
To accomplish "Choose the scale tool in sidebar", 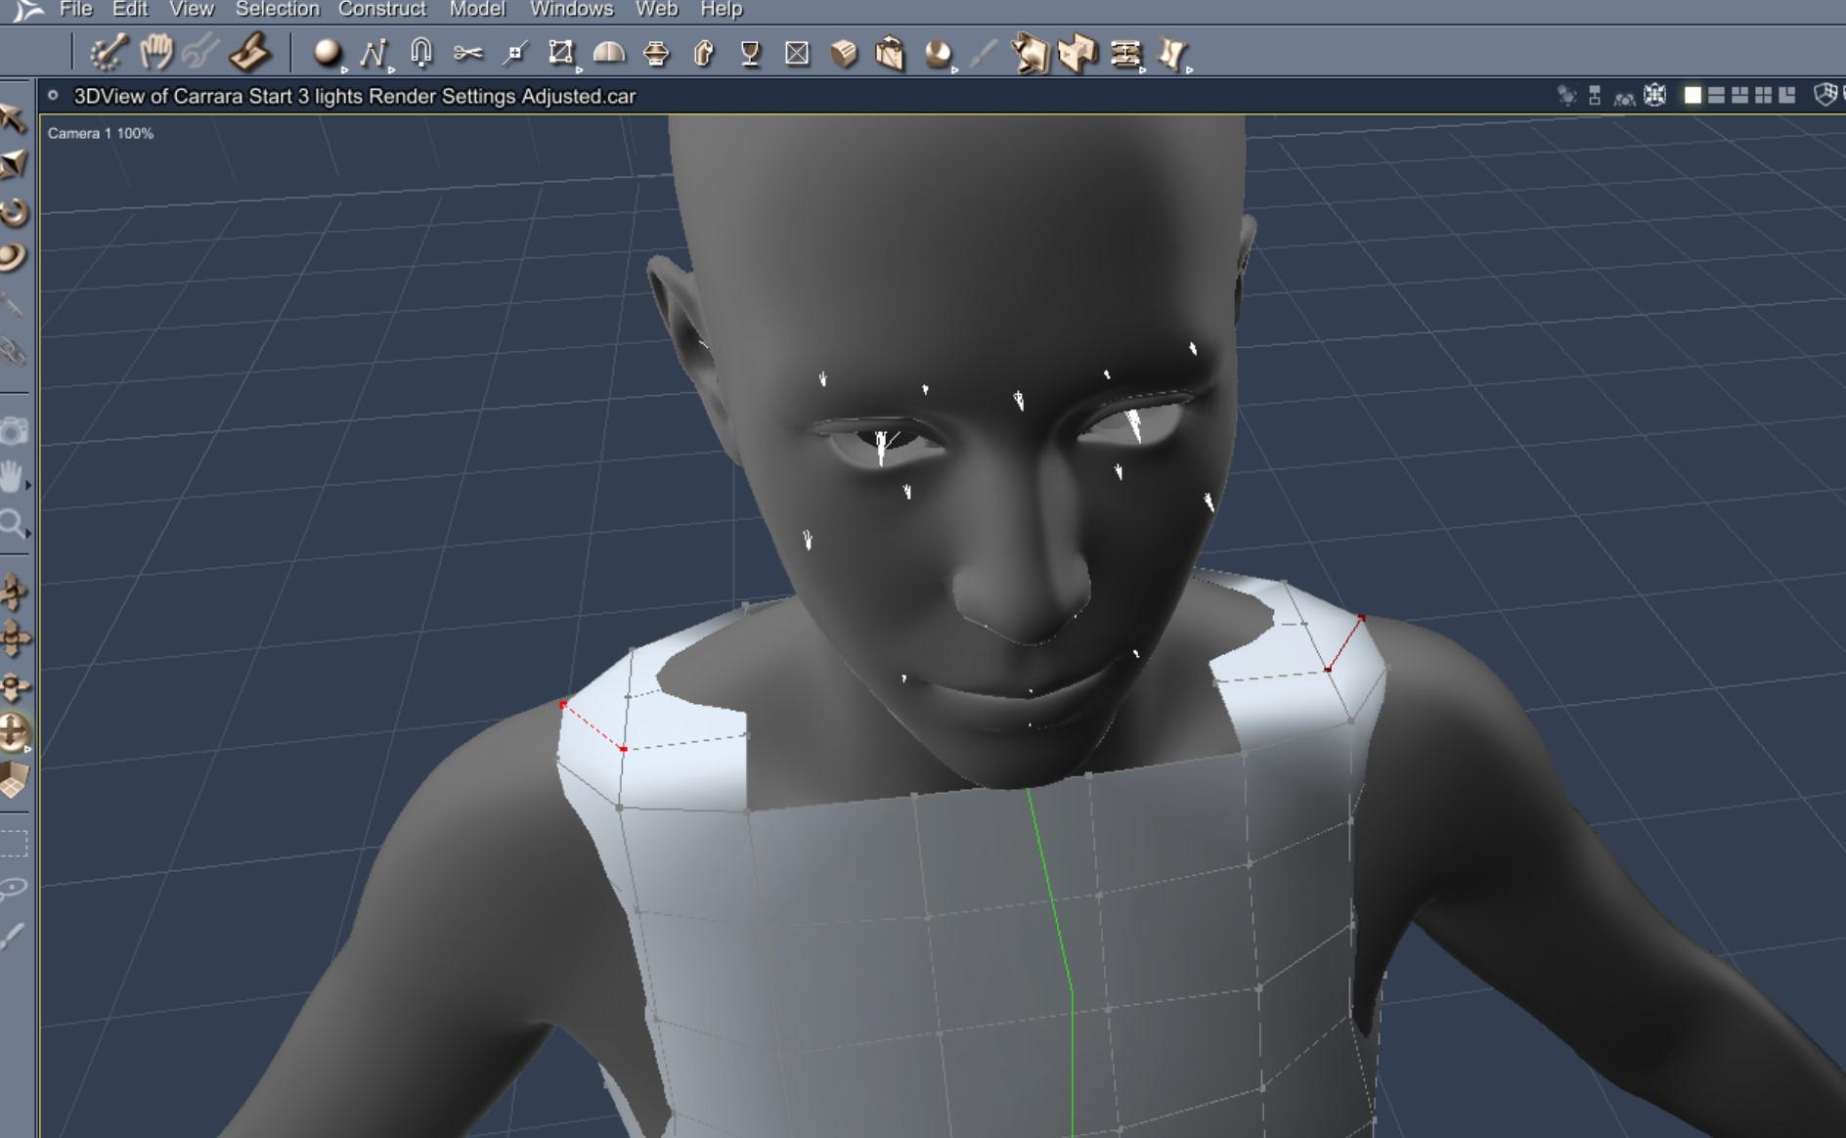I will click(14, 164).
